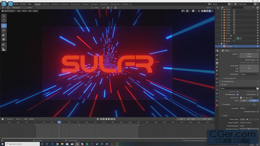
Task: Toggle the File Extensions checkbox
Action: pos(238,94)
